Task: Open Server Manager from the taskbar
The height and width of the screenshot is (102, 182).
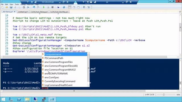Action: pyautogui.click(x=11, y=99)
